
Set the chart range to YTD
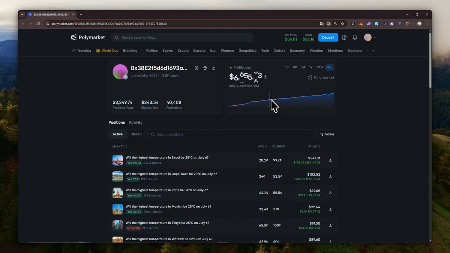(319, 67)
